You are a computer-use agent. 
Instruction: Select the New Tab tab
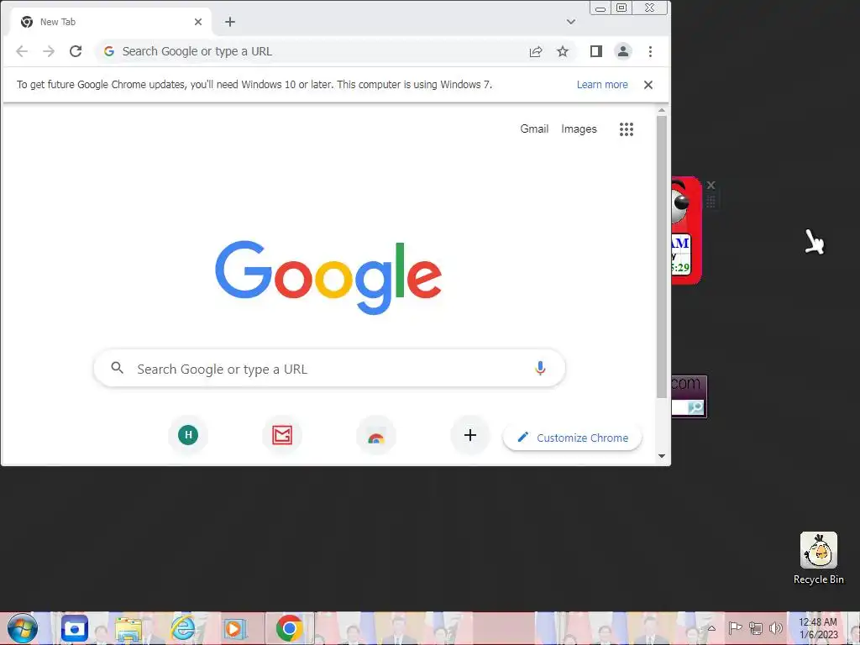[x=110, y=22]
